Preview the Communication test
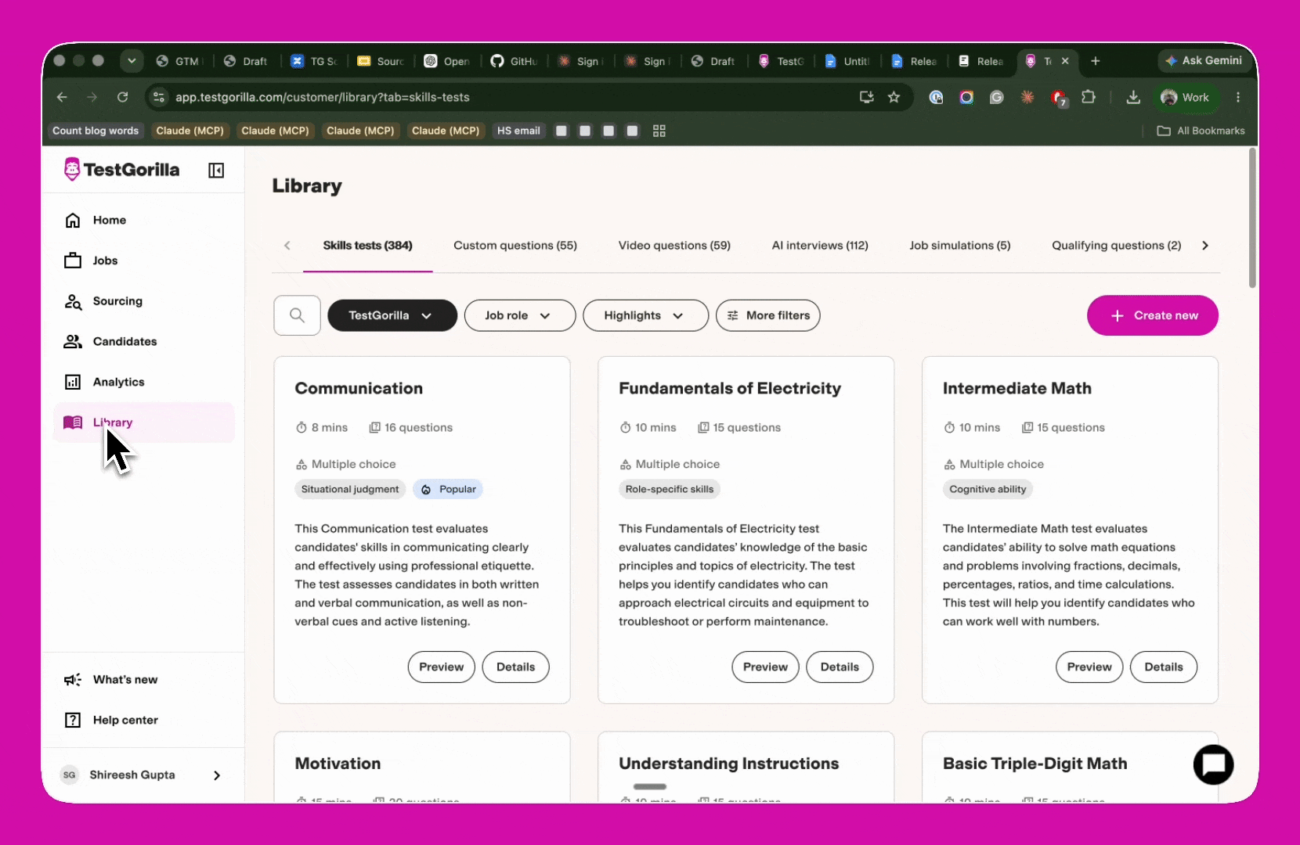The height and width of the screenshot is (845, 1300). [441, 667]
